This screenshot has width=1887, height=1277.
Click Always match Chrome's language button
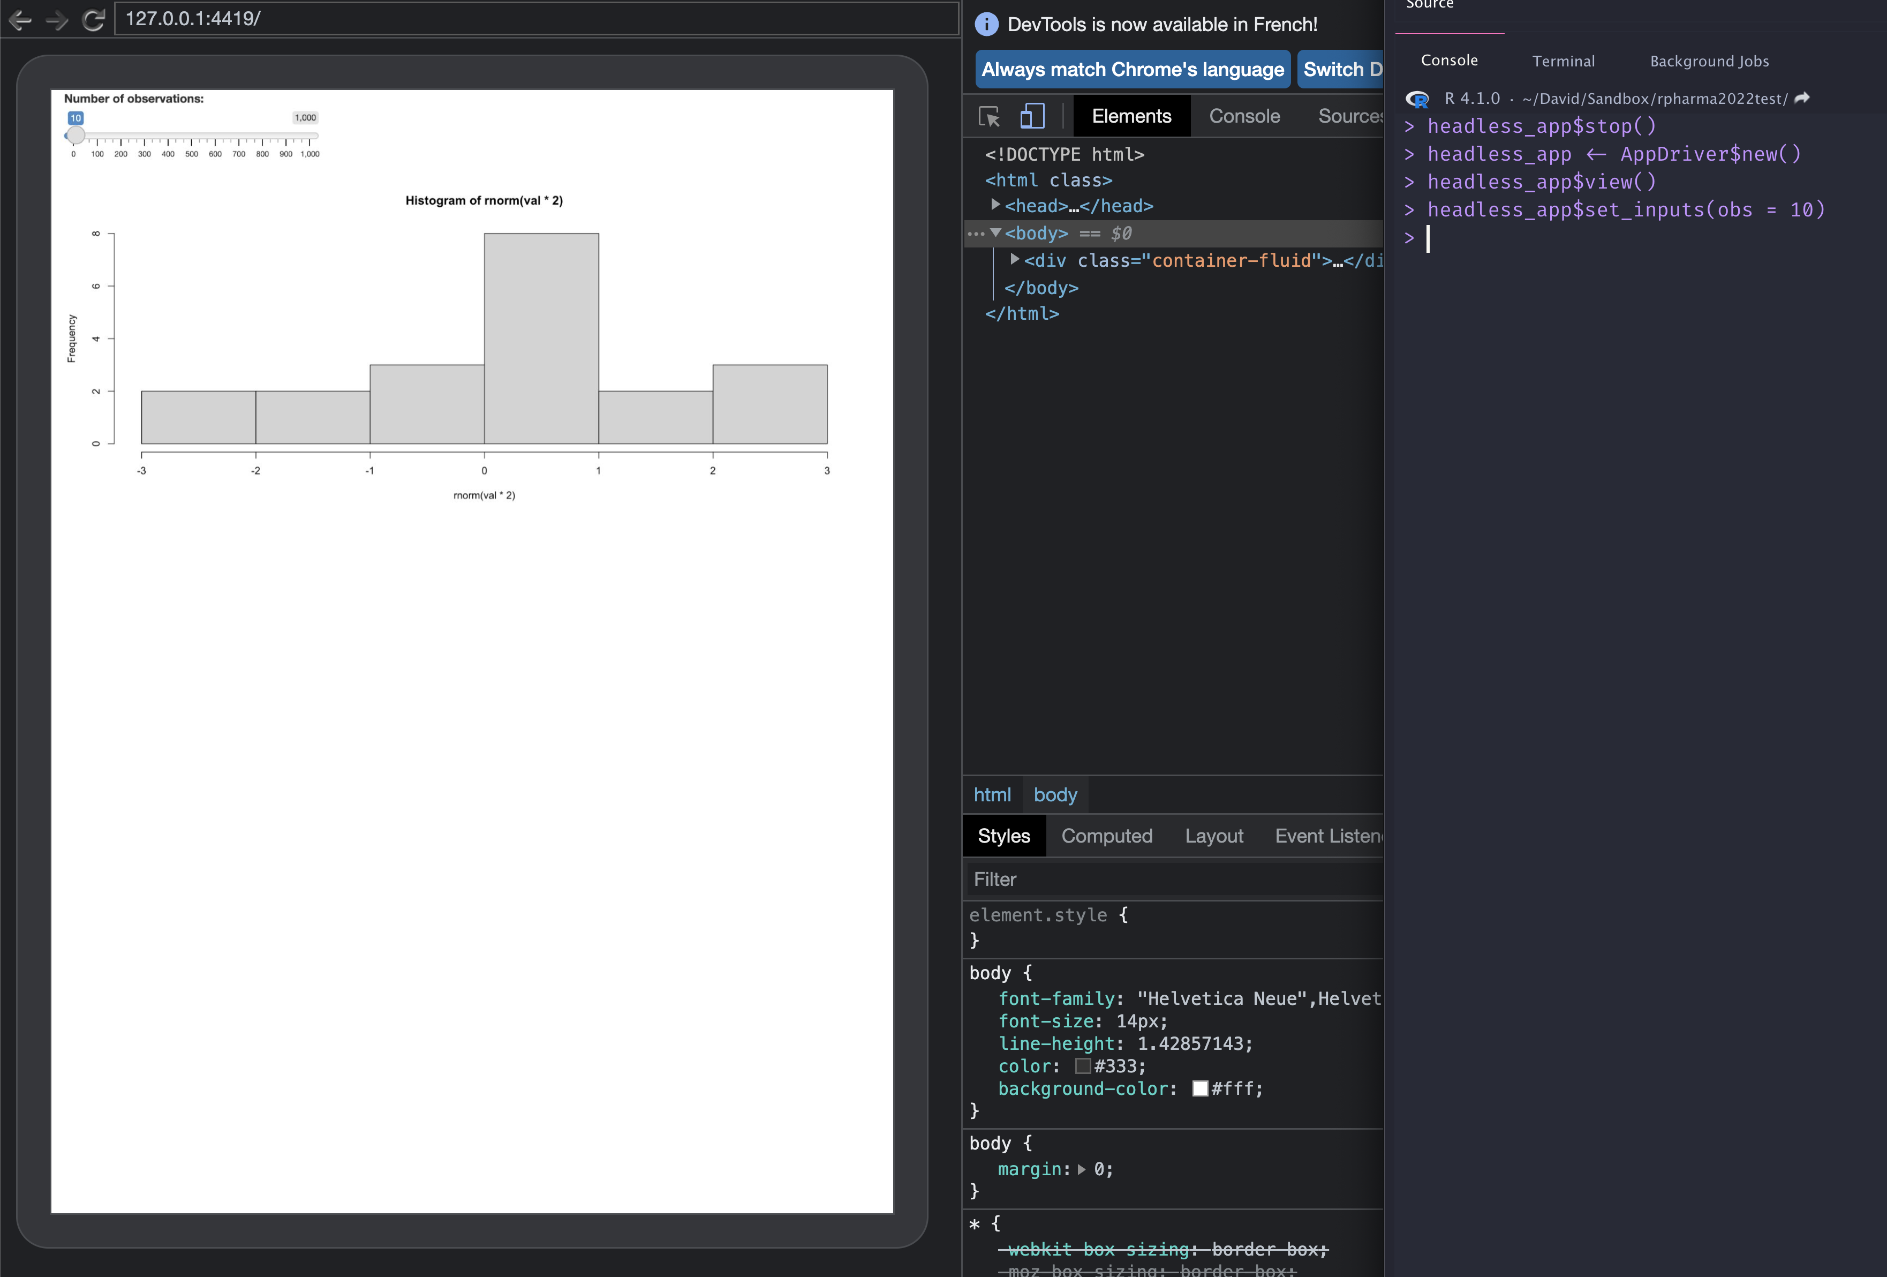(1133, 70)
